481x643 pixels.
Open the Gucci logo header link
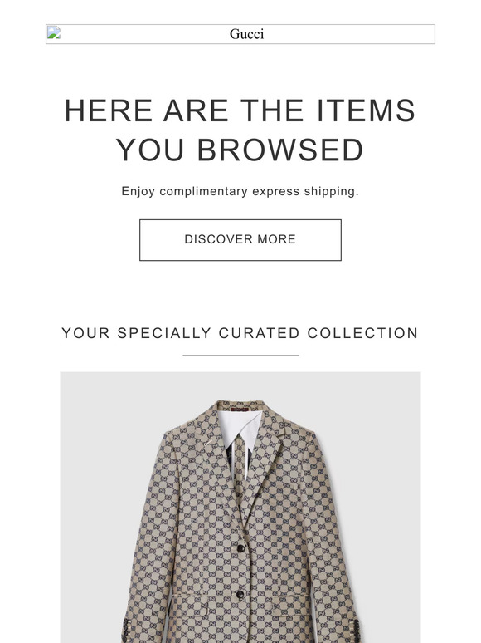(x=240, y=34)
